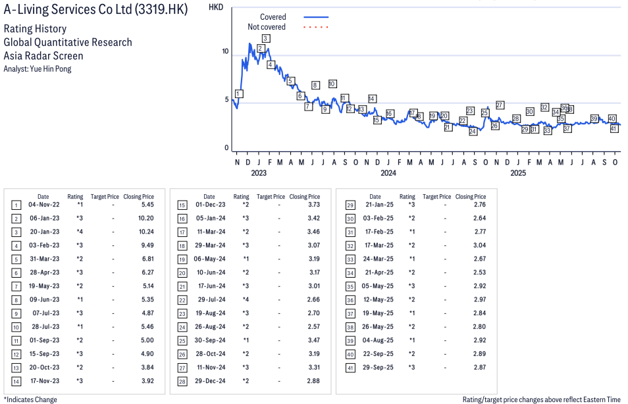Click the *Indicates Change footnote
Screen dimensions: 628x404
(30, 399)
